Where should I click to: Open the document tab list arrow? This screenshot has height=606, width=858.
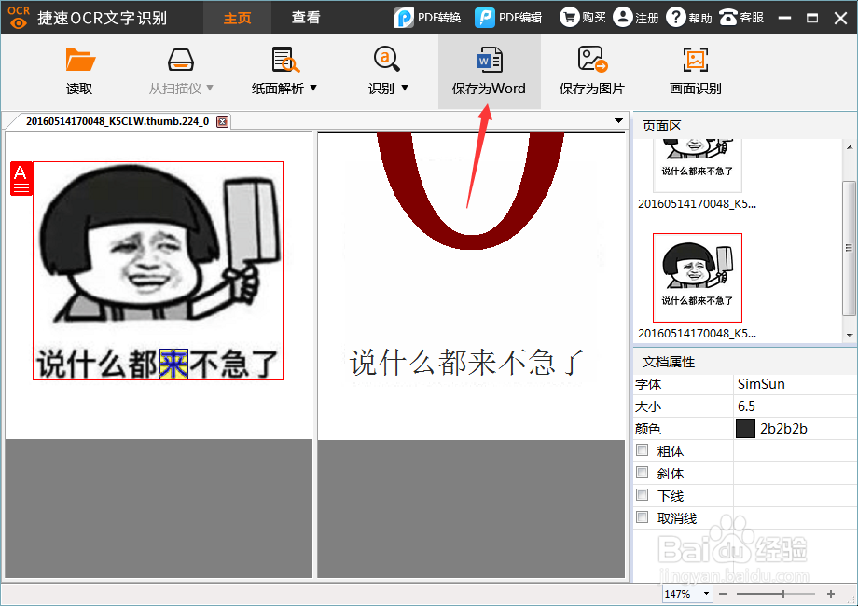pyautogui.click(x=619, y=120)
